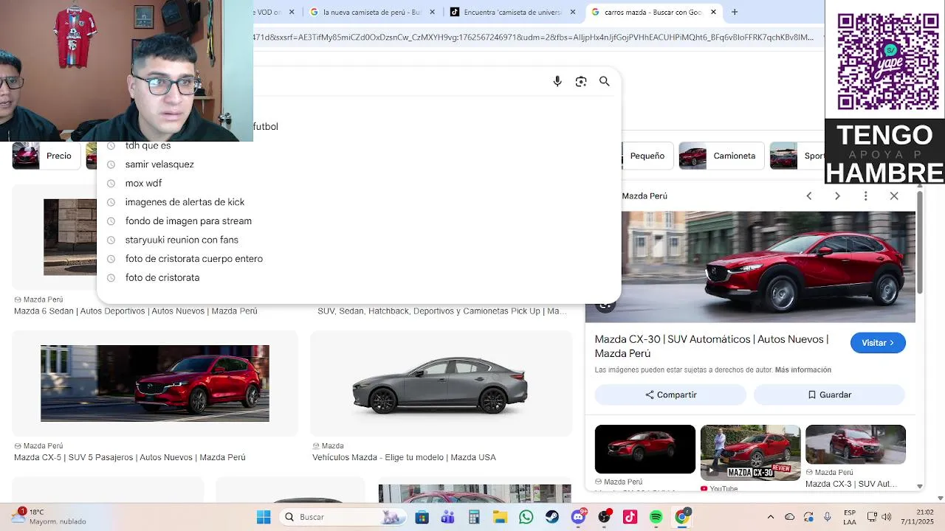Screen dimensions: 945x531
Task: Open the Windows Start menu
Action: click(x=264, y=517)
